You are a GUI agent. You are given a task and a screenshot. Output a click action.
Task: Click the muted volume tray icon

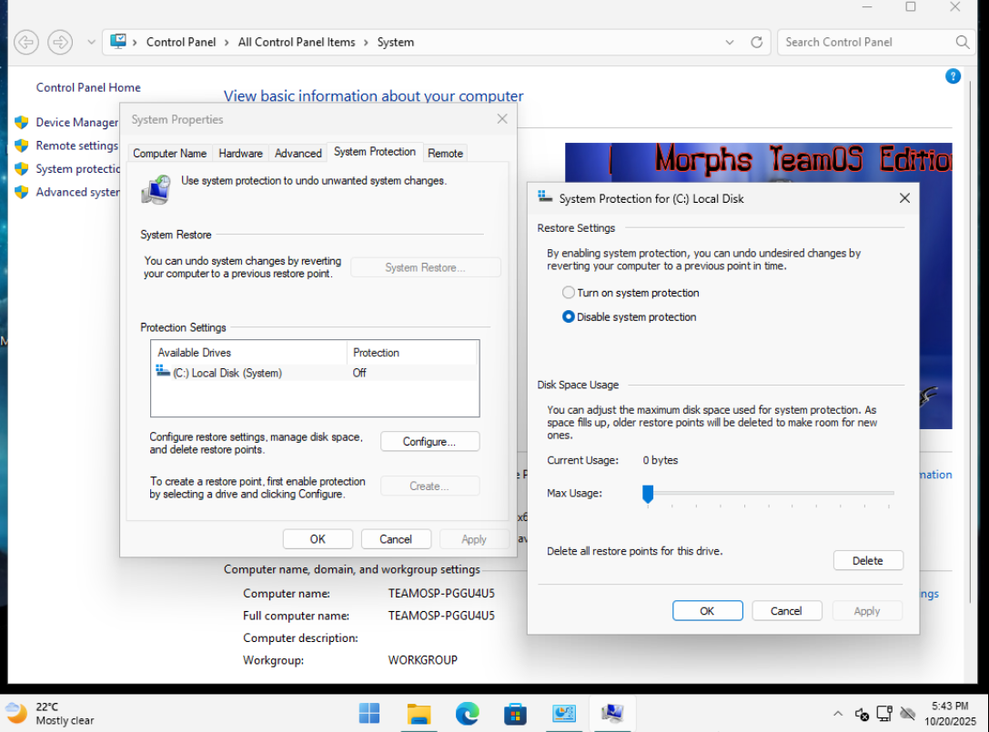(x=862, y=714)
